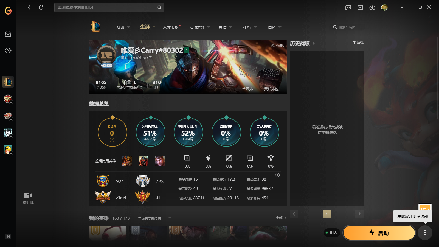Image resolution: width=439 pixels, height=247 pixels.
Task: Open the 生涯 tab
Action: click(x=145, y=27)
